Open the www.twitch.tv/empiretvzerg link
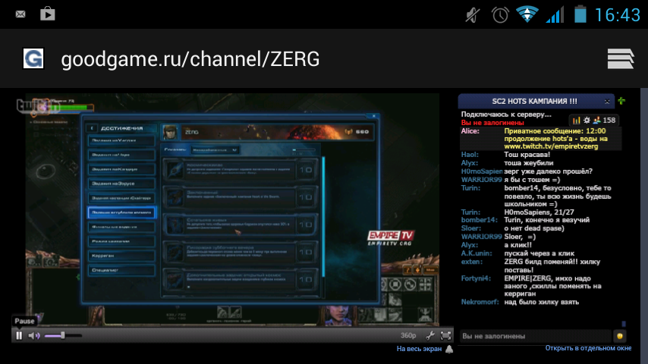This screenshot has height=364, width=648. pyautogui.click(x=551, y=146)
